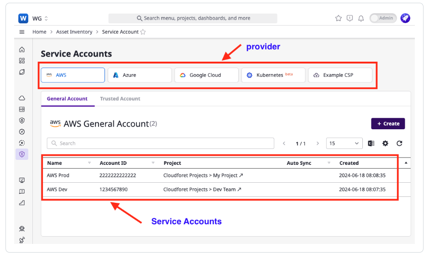Expand the page size dropdown showing 15
Viewport: 429px width, 259px height.
(x=344, y=143)
